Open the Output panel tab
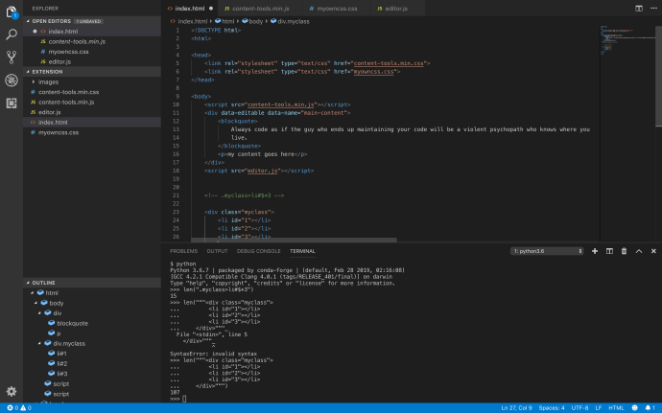 coord(217,251)
